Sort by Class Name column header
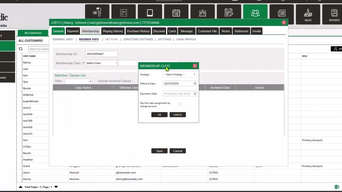The width and height of the screenshot is (342, 192). tap(83, 87)
